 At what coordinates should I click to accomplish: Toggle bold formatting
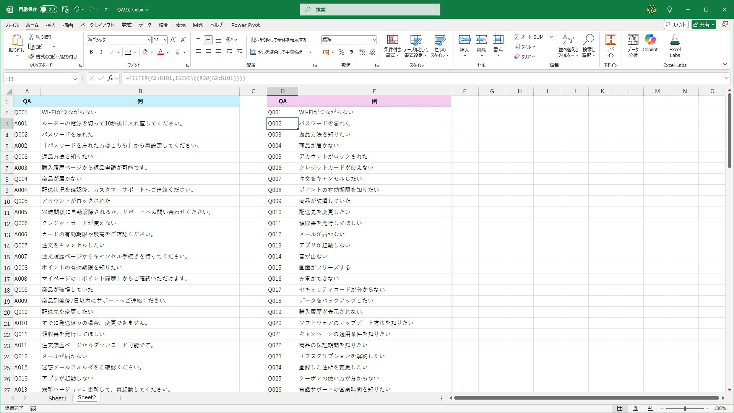tap(91, 52)
